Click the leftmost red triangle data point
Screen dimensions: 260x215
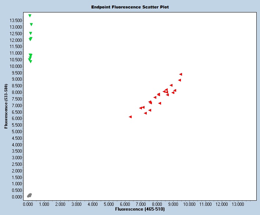(x=130, y=117)
